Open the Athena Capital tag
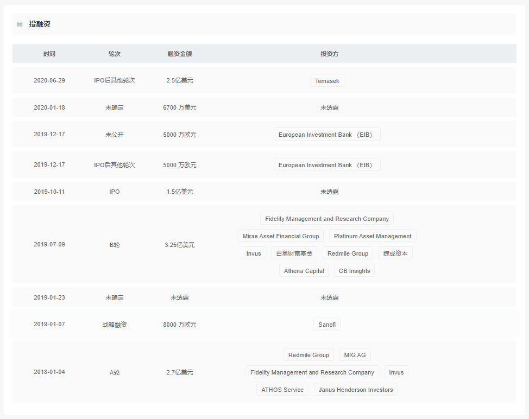The image size is (529, 419). [304, 270]
